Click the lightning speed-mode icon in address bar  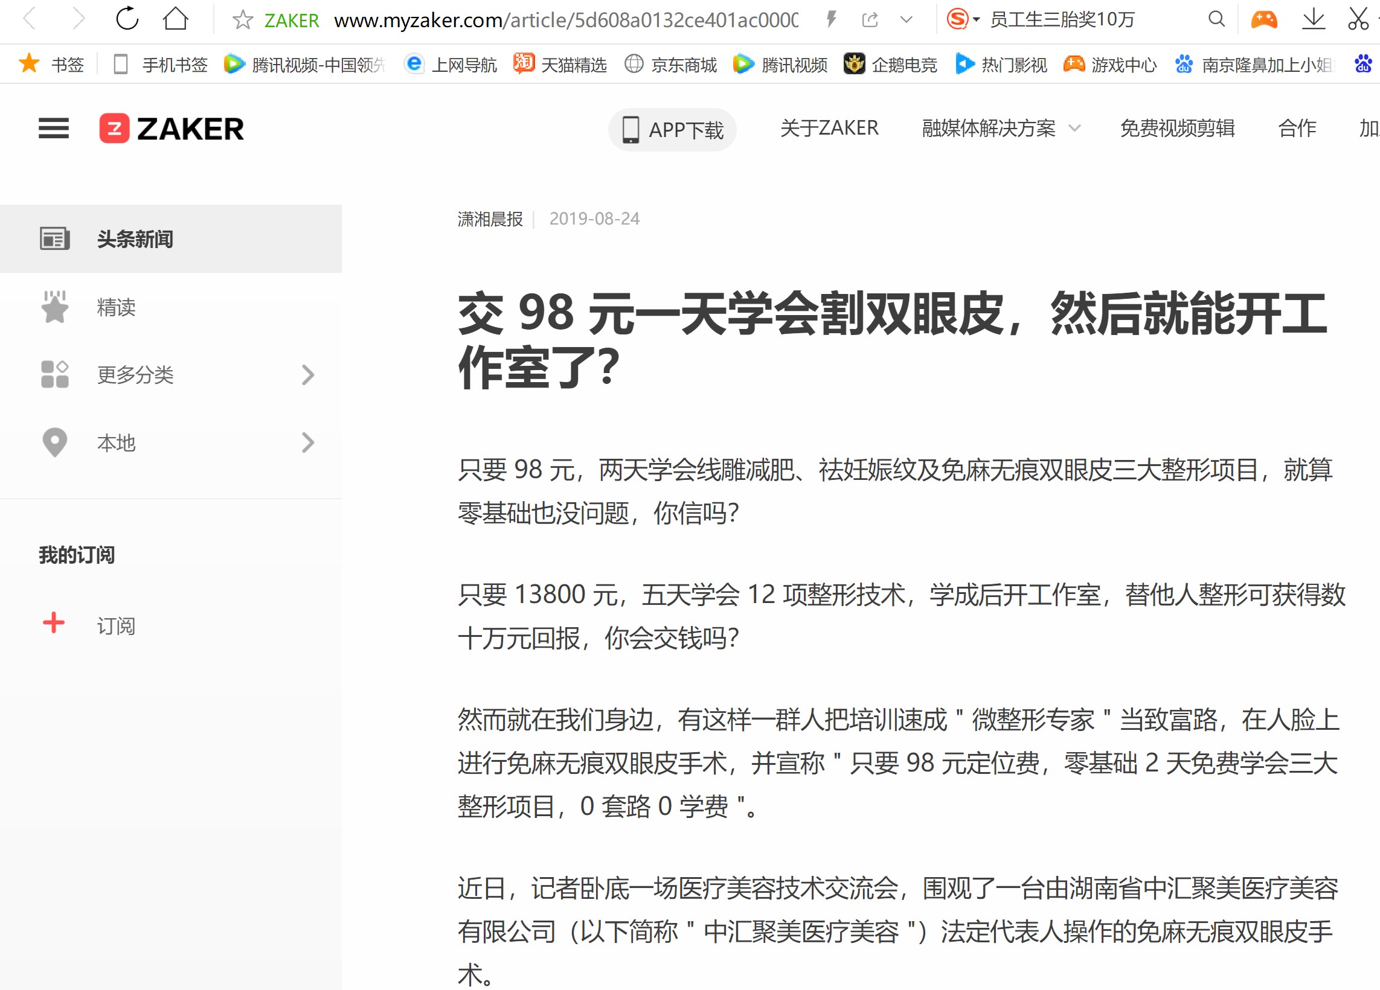(831, 19)
